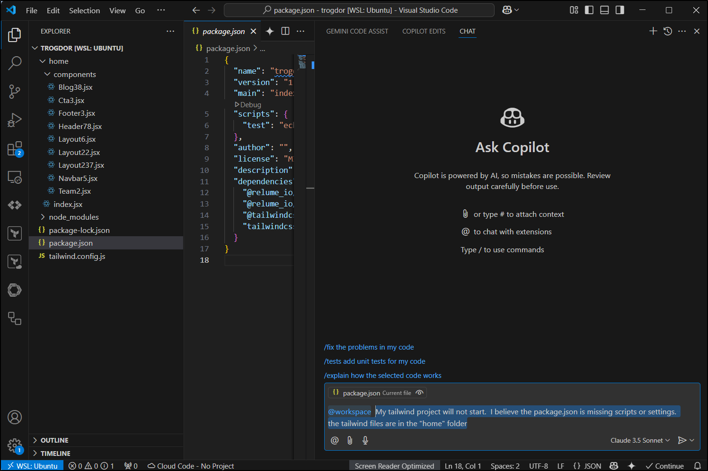Close the chat side panel
Screen dimensions: 708x471
click(x=697, y=31)
